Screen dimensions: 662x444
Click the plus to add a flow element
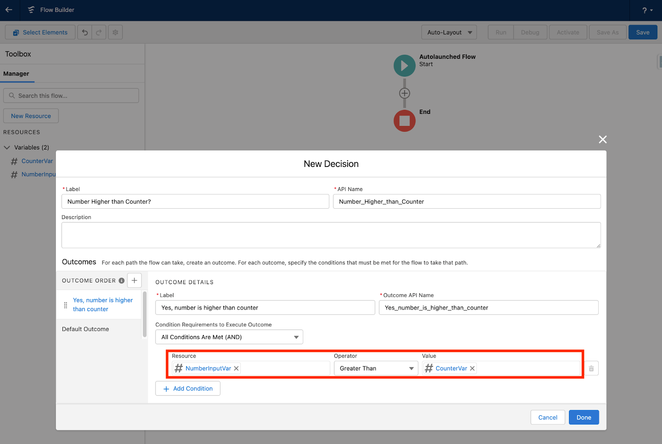click(404, 93)
